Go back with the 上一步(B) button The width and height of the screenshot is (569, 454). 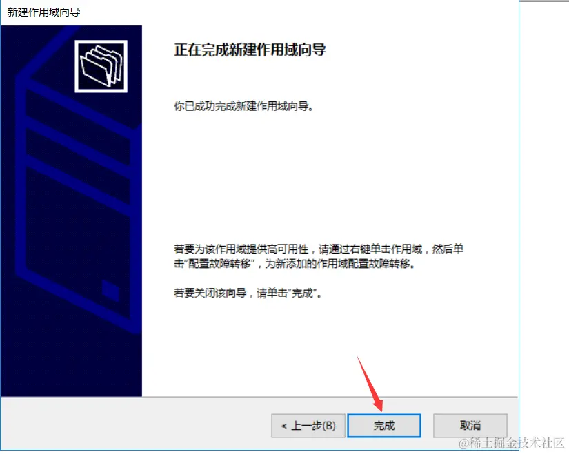tap(308, 425)
